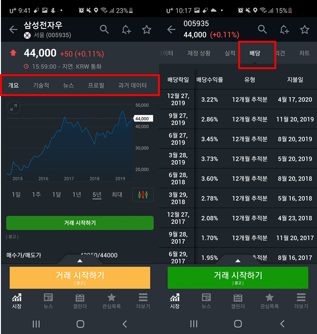Select 8월 20, 2019 payment date
Screen dimensions: 317x334
pos(295,139)
